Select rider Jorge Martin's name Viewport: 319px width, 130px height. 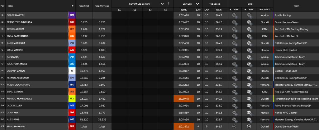pyautogui.click(x=16, y=15)
